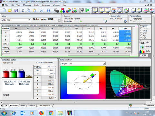
Task: Switch to the Luminance tab
Action: [x=31, y=106]
